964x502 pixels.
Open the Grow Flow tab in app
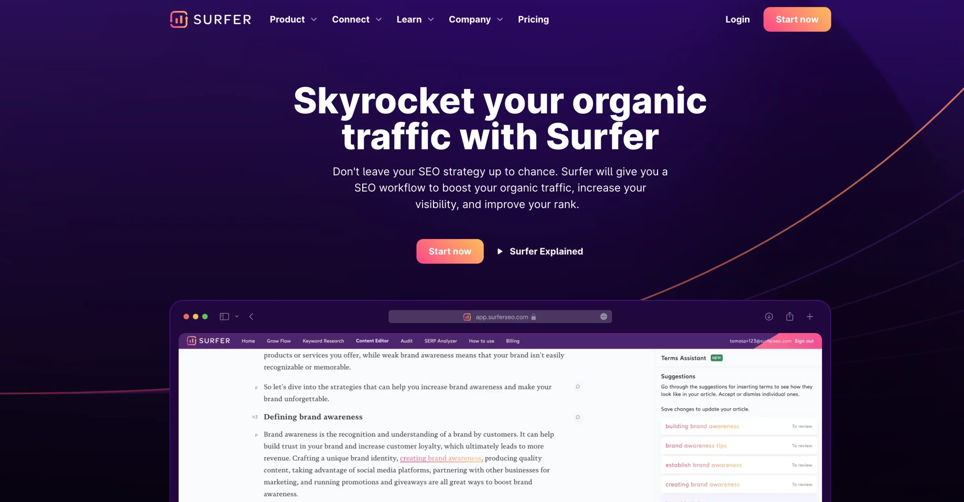pyautogui.click(x=278, y=341)
